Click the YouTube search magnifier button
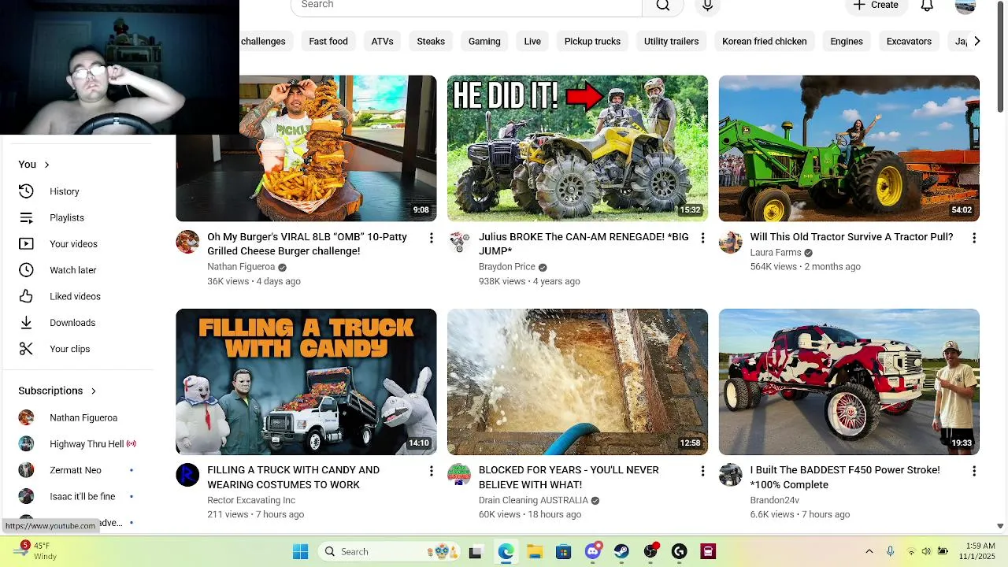The width and height of the screenshot is (1008, 567). coord(663,6)
